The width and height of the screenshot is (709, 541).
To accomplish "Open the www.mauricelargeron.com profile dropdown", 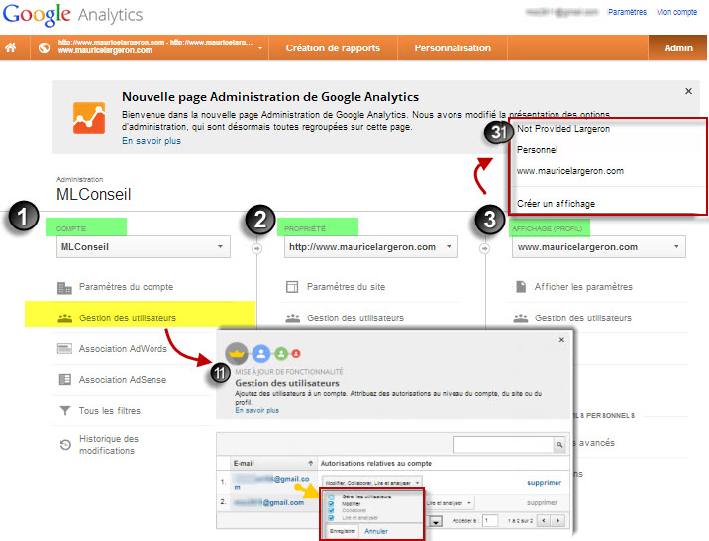I will coord(599,247).
